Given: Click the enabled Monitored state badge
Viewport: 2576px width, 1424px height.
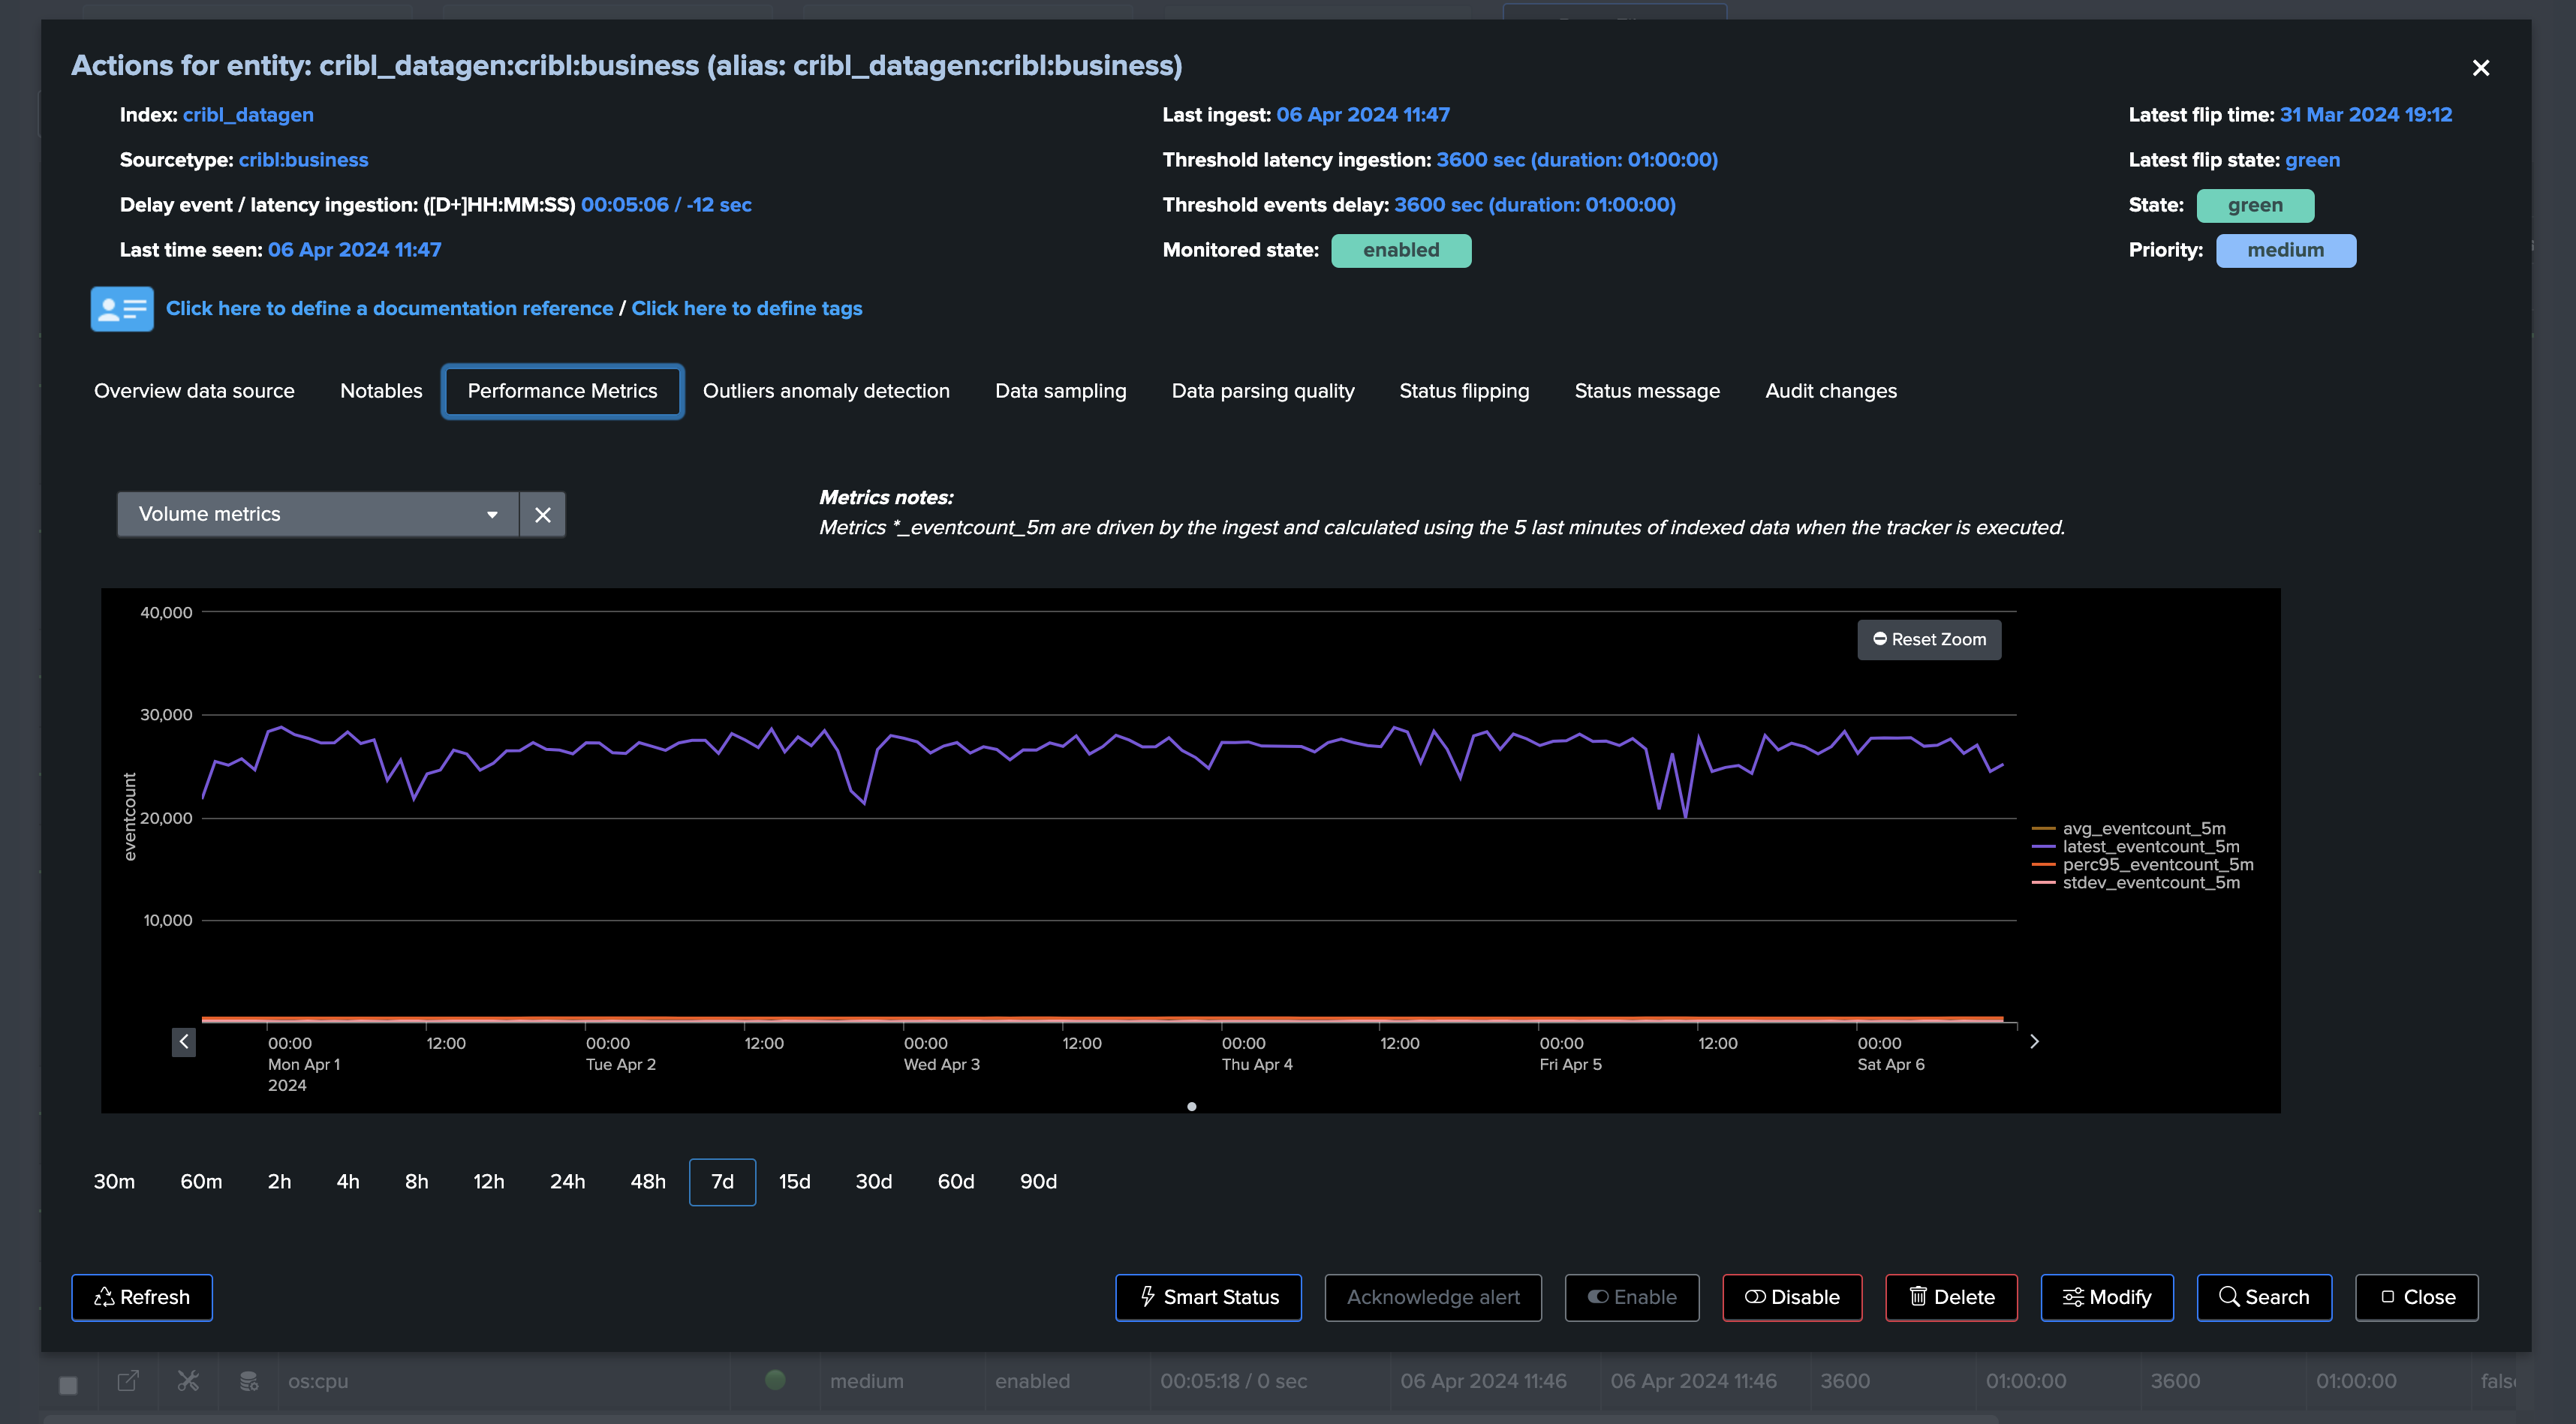Looking at the screenshot, I should tap(1401, 251).
